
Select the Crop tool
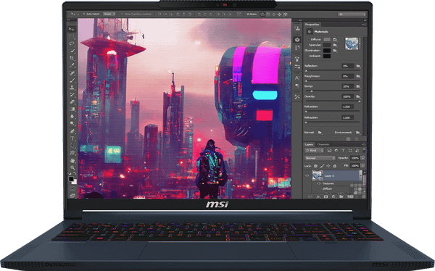72,58
